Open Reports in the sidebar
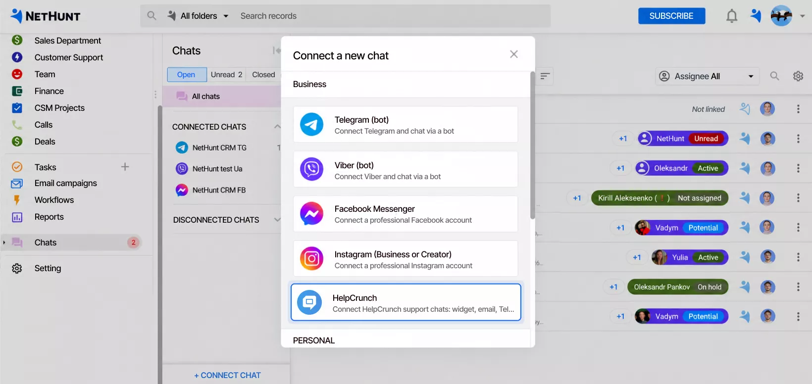This screenshot has width=812, height=384. tap(49, 217)
